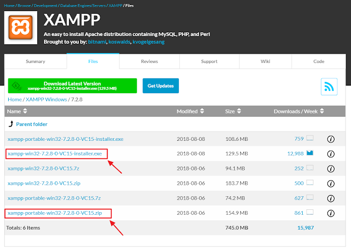Click the Parent folder up-arrow icon
The height and width of the screenshot is (251, 351).
pyautogui.click(x=11, y=124)
